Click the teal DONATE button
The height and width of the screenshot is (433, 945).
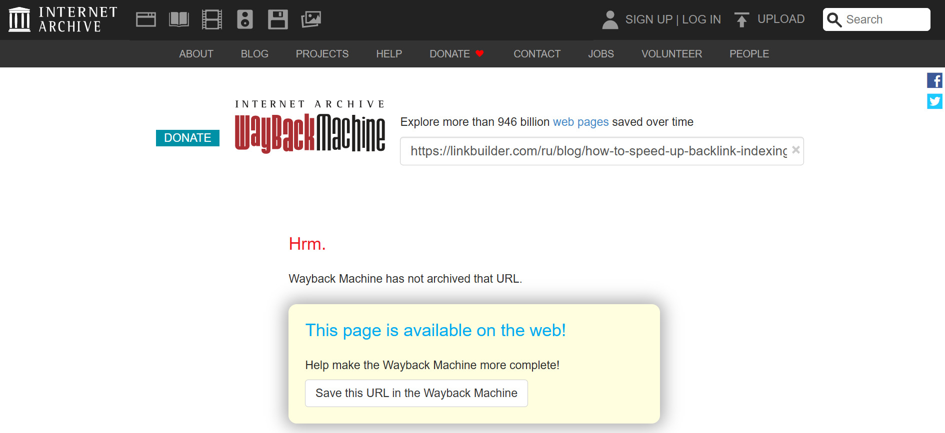pos(187,138)
